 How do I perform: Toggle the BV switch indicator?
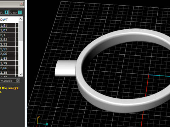(6, 12)
